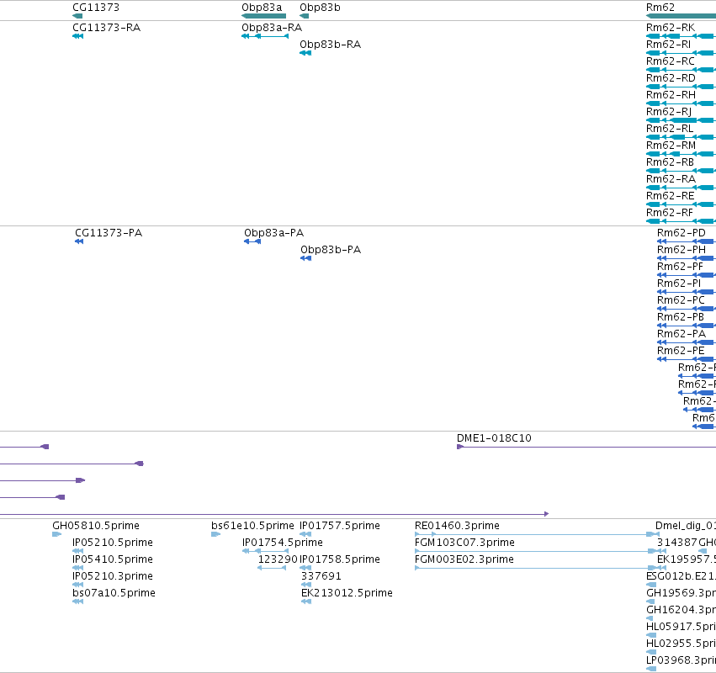Click transcript Rm62-RK
716x673 pixels.
[x=671, y=28]
